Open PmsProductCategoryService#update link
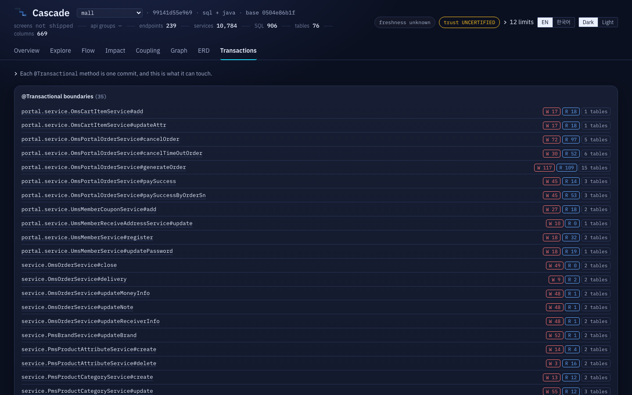 click(x=87, y=391)
